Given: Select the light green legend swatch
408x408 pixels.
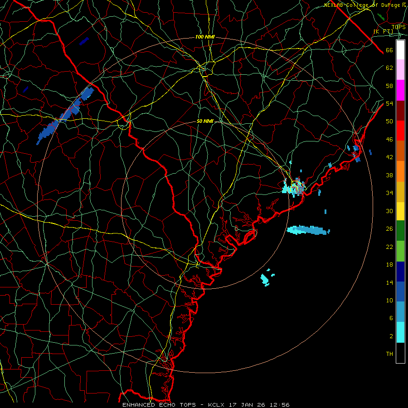Looking at the screenshot, I should 400,251.
